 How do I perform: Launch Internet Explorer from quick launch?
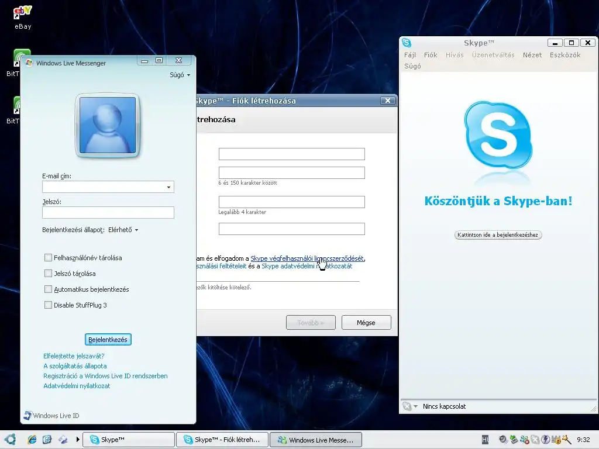[x=32, y=440]
